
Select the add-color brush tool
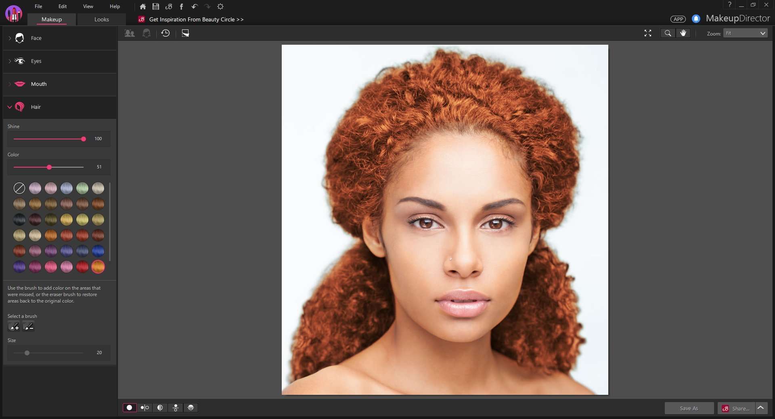(14, 327)
